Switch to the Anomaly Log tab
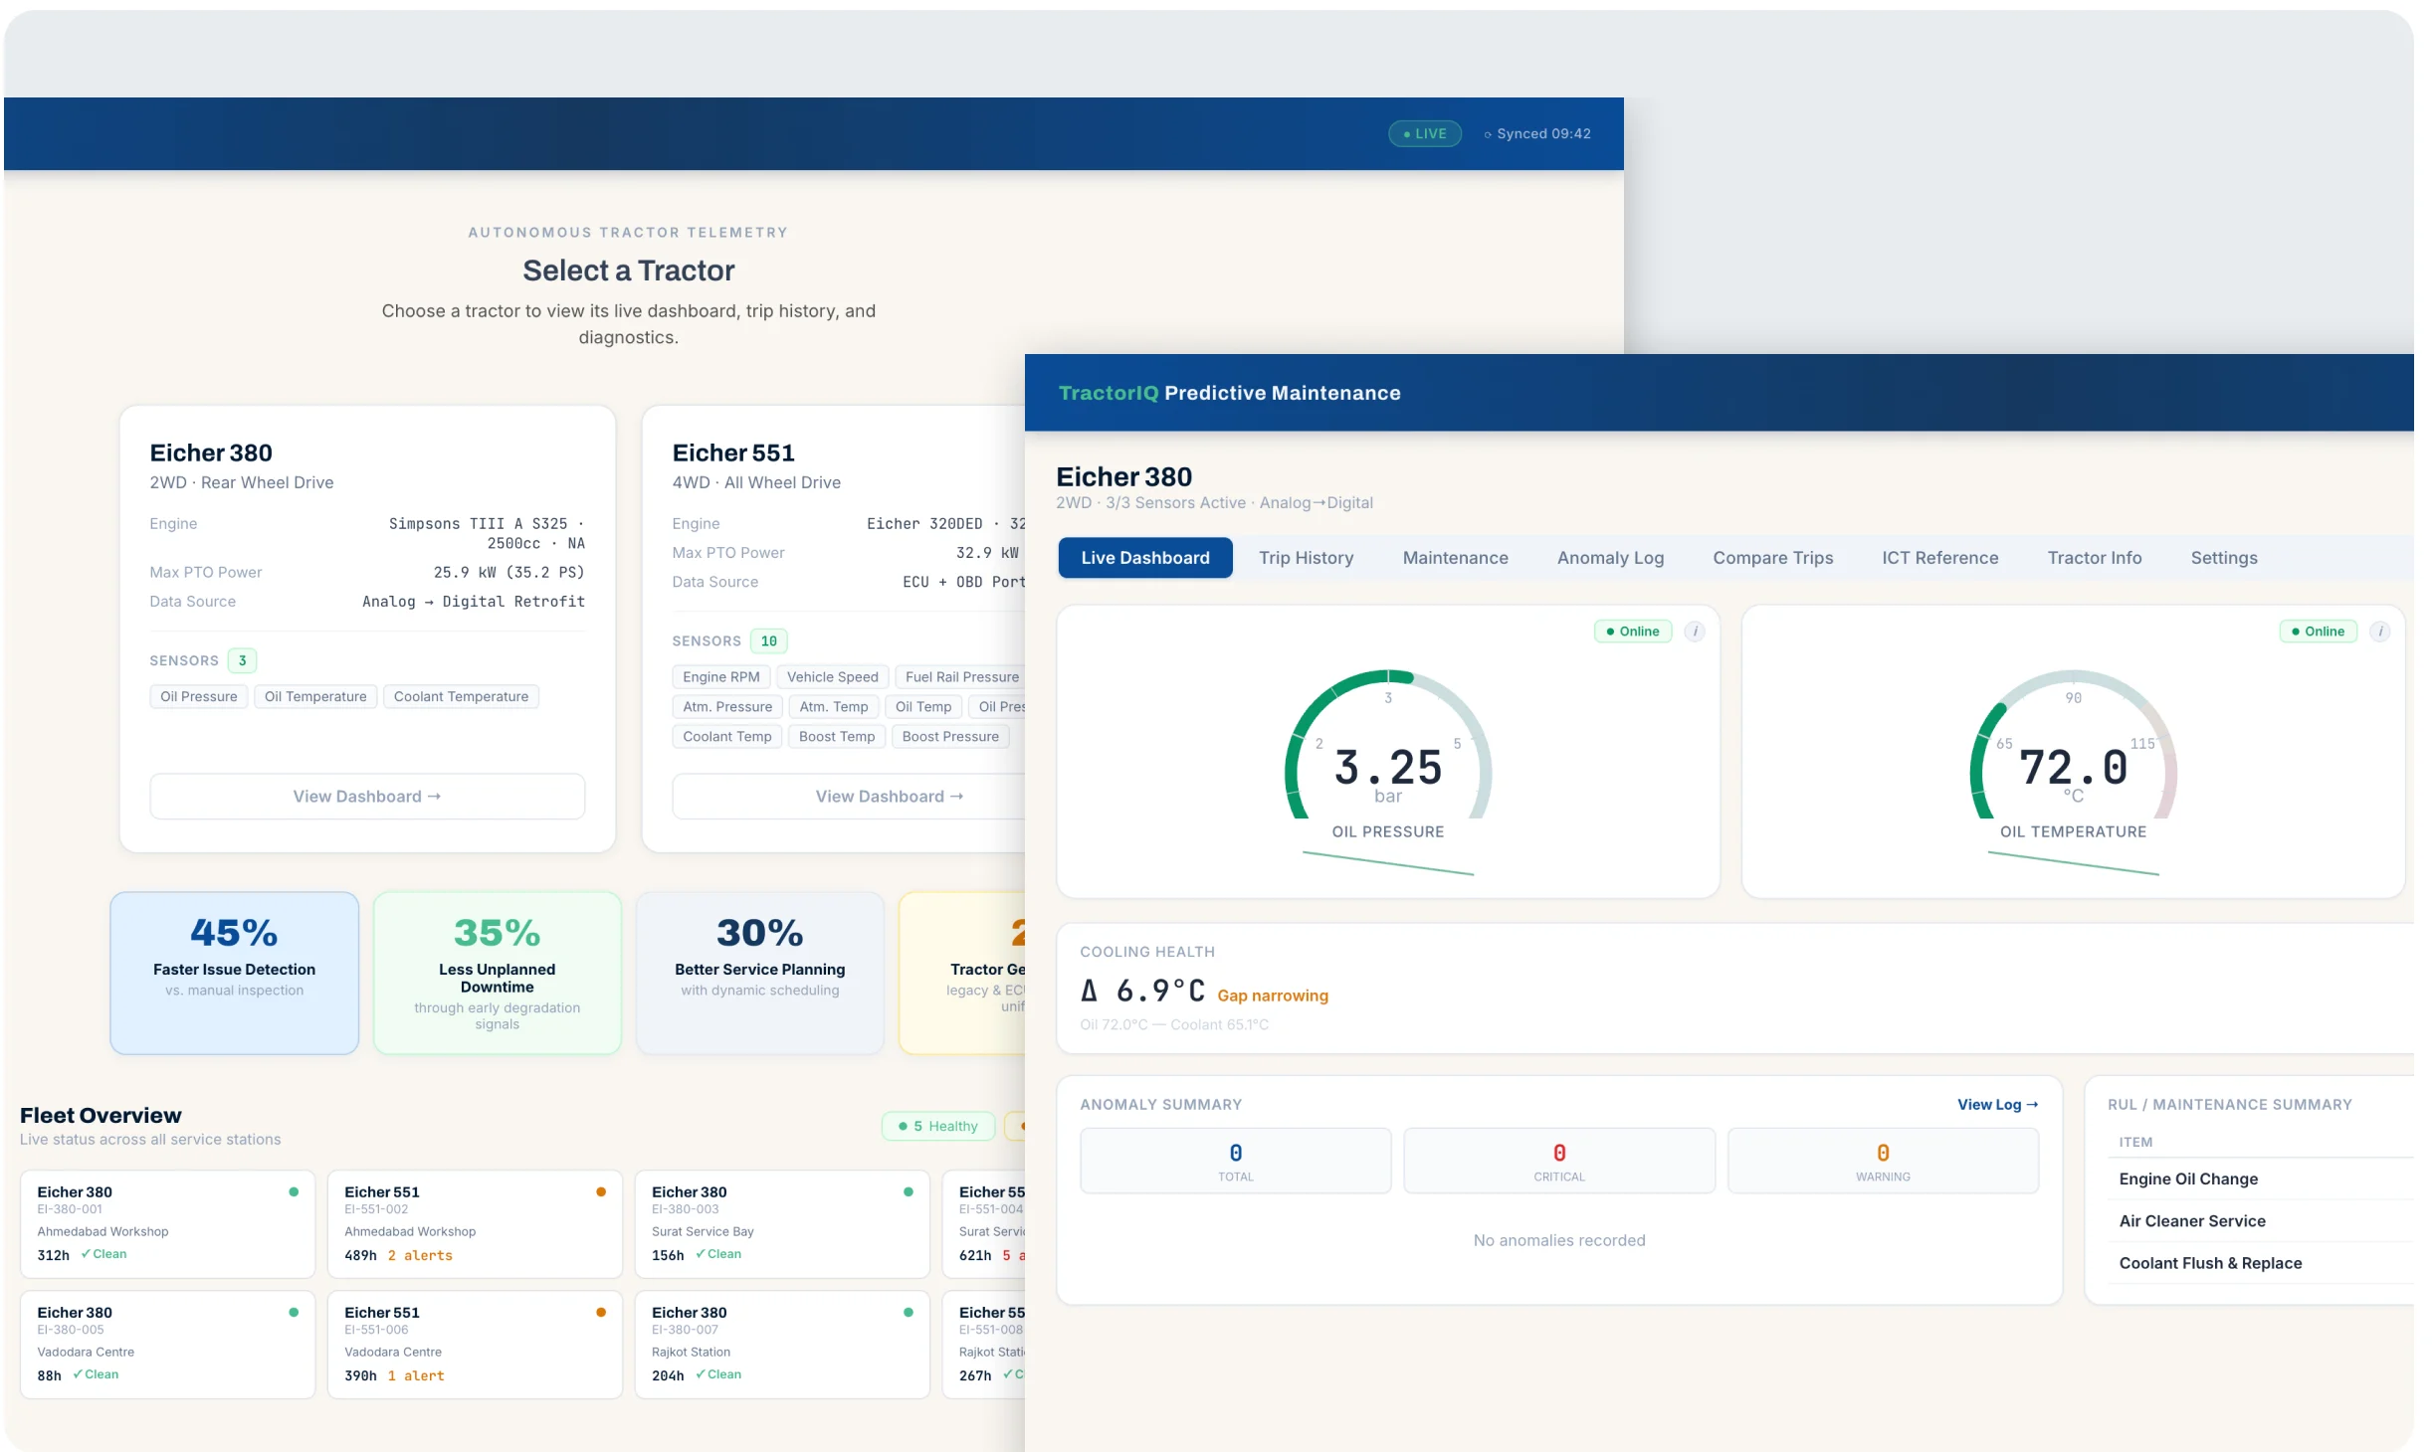This screenshot has width=2434, height=1452. (1611, 558)
